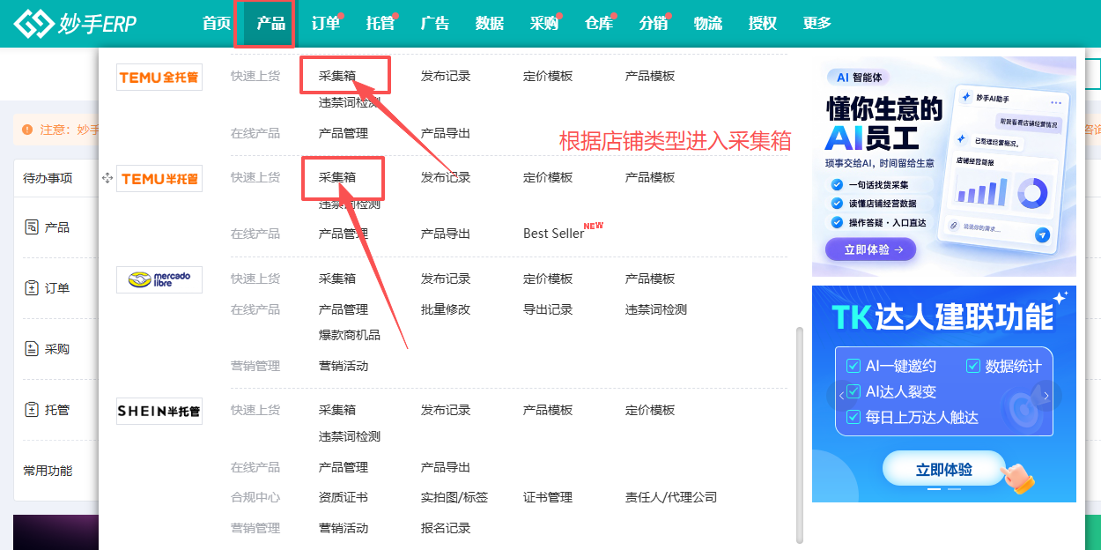Open 导出记录 under Mercado Libre
Viewport: 1101px width, 550px height.
point(548,309)
